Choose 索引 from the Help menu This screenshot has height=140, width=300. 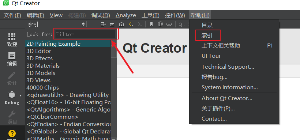(234, 35)
